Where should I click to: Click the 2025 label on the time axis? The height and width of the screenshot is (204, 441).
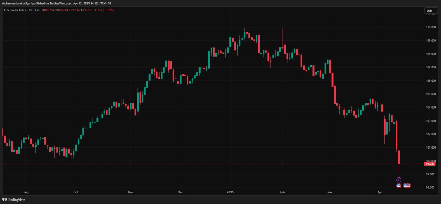tap(230, 192)
